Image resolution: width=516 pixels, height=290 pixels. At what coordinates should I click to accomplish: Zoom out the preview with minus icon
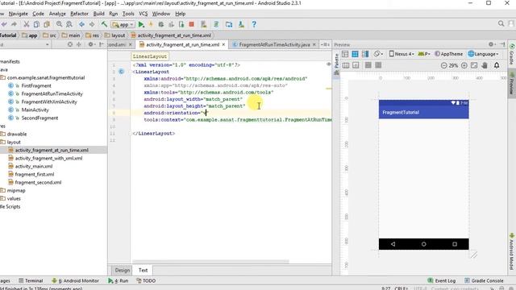click(x=444, y=65)
